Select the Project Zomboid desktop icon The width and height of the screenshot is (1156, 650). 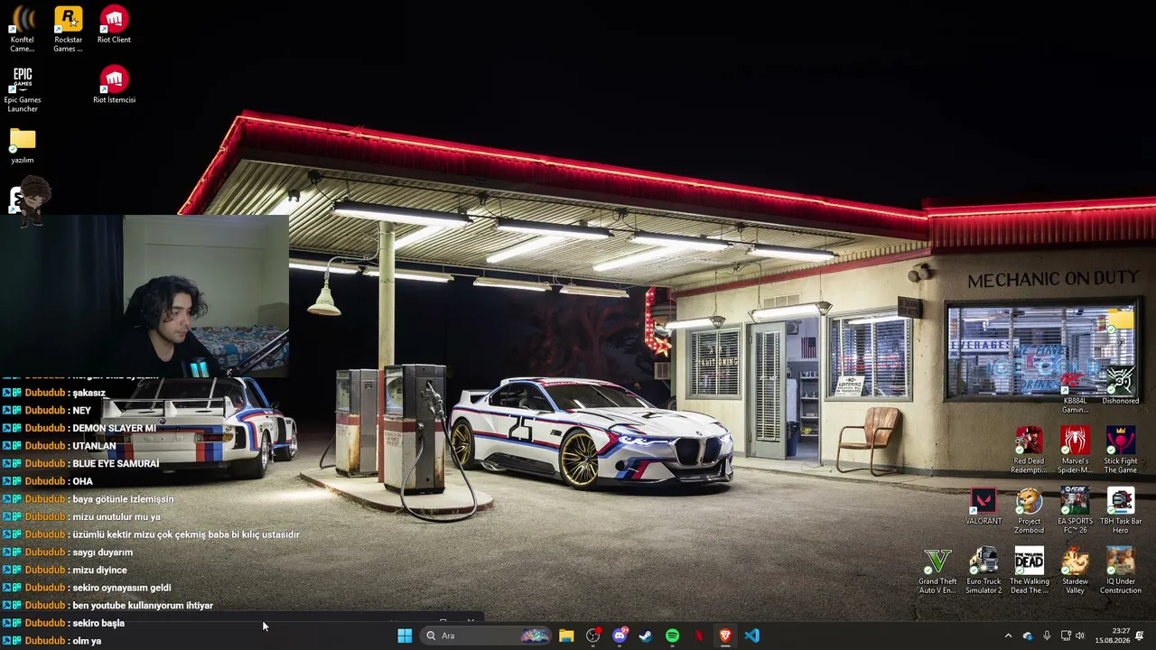pos(1029,511)
